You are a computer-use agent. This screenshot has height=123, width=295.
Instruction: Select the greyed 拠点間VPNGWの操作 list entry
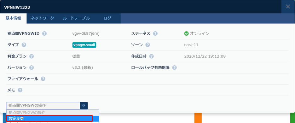click(x=53, y=113)
